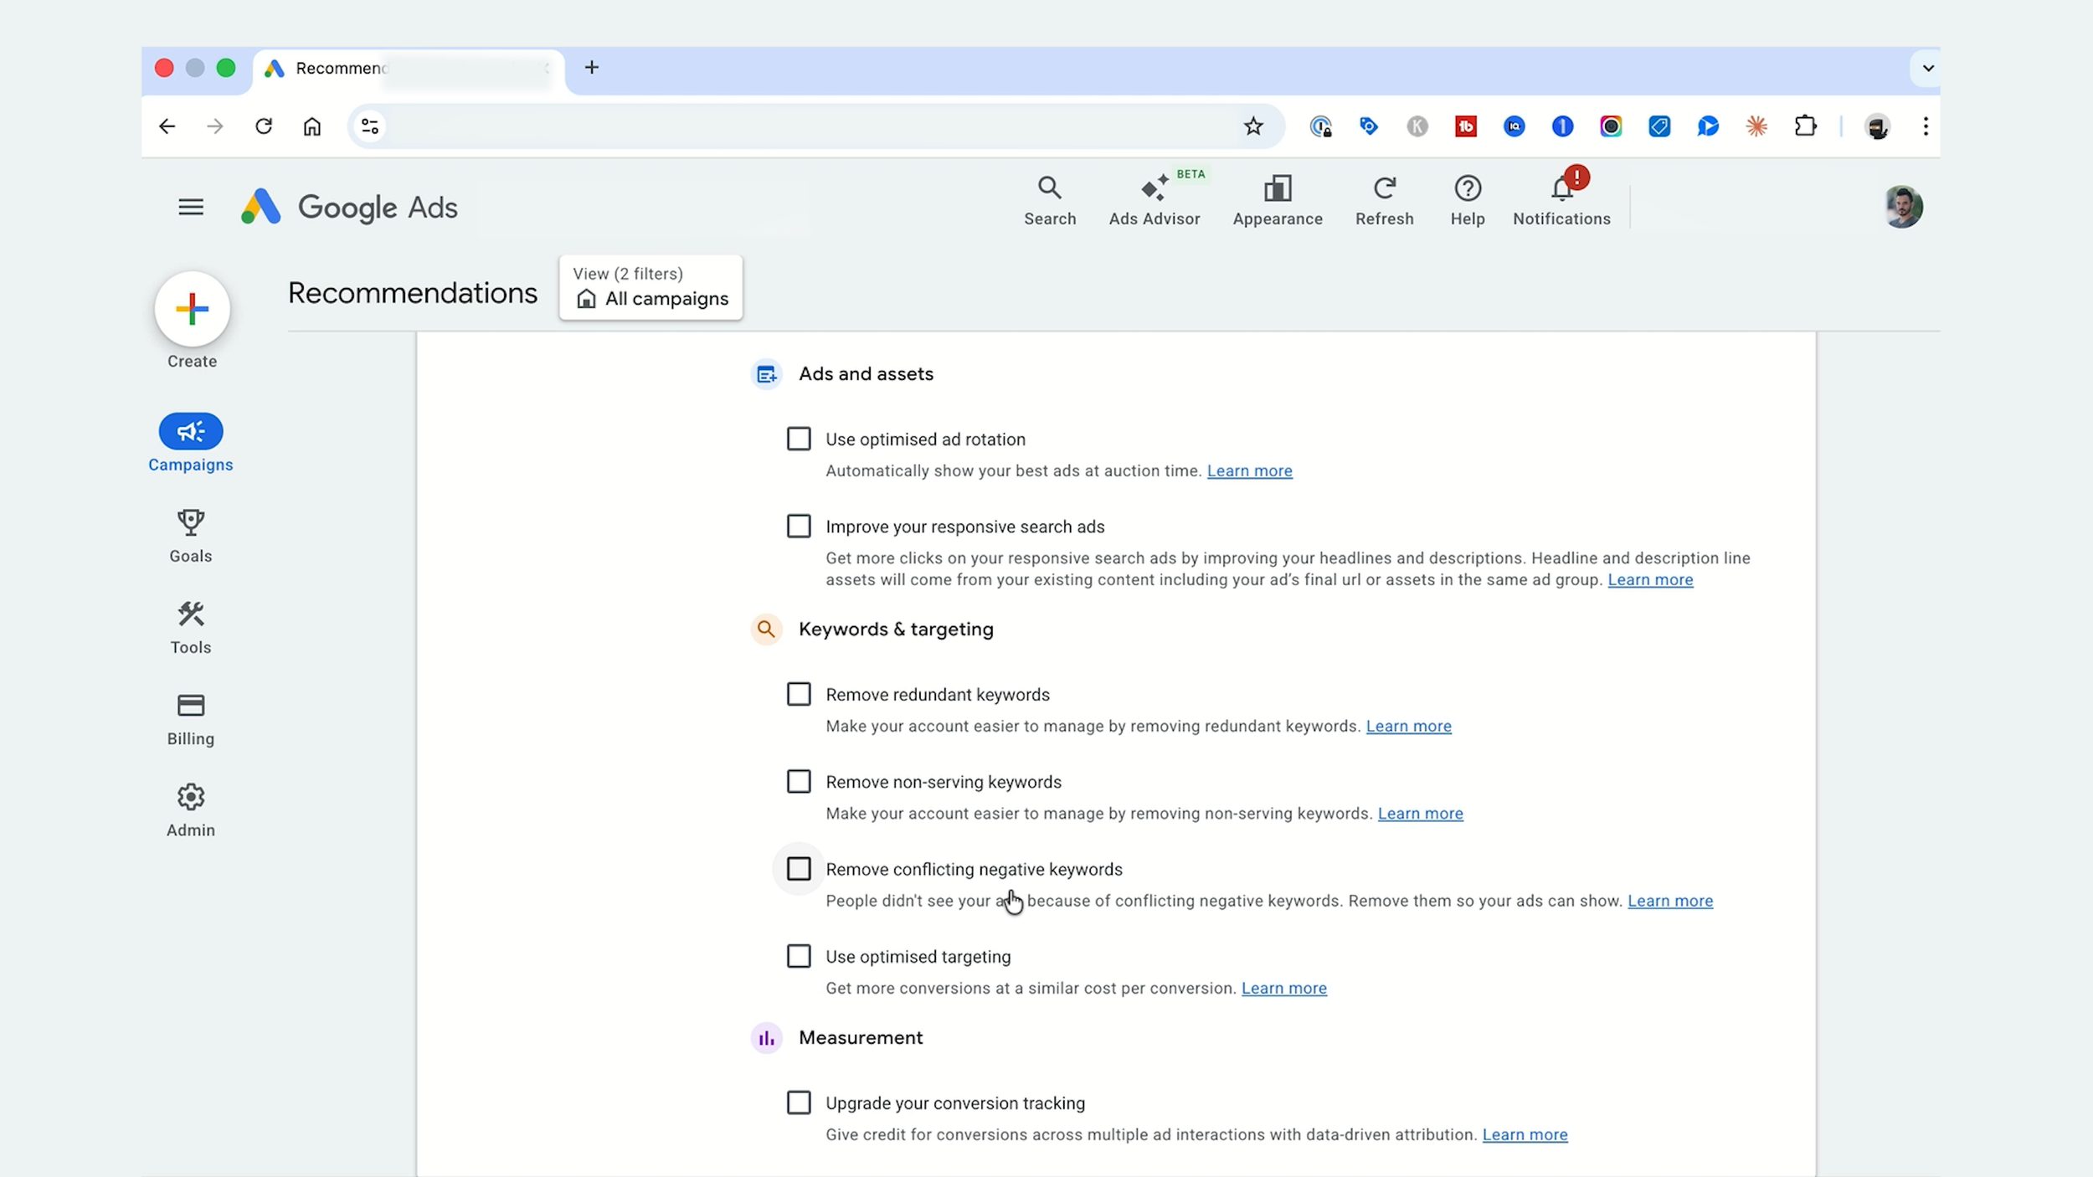
Task: Check Remove conflicting negative keywords
Action: tap(799, 869)
